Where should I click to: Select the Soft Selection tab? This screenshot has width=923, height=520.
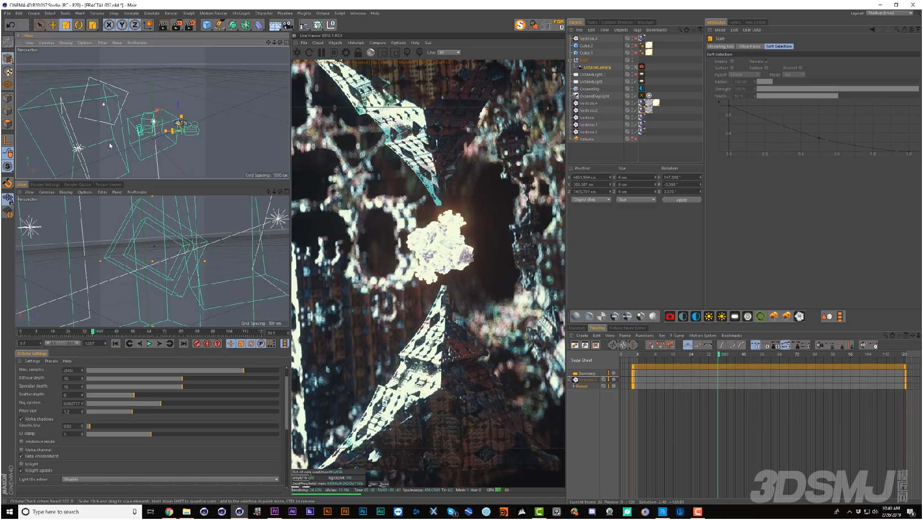[779, 46]
